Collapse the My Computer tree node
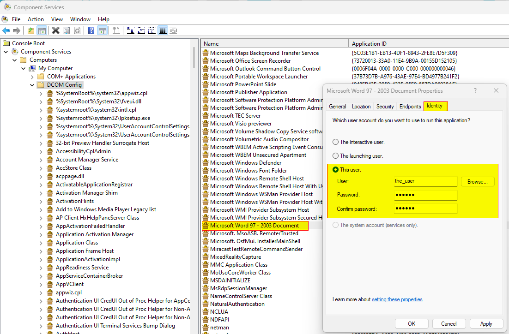This screenshot has height=334, width=509. coord(23,68)
